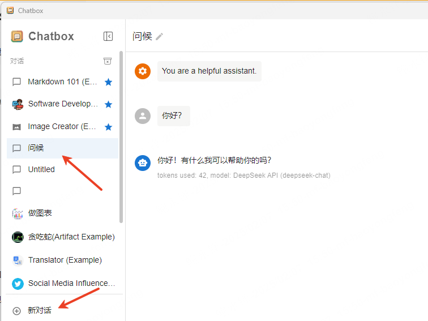Viewport: 428px width, 321px height.
Task: Collapse the sidebar with the panel icon
Action: (x=108, y=36)
